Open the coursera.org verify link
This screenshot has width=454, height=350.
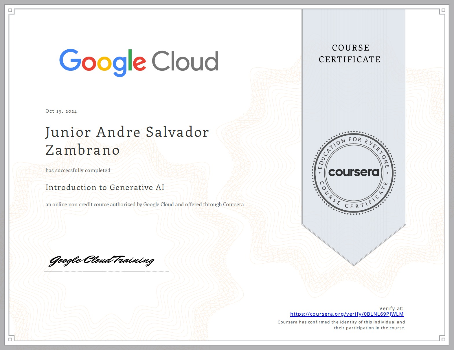pyautogui.click(x=347, y=314)
